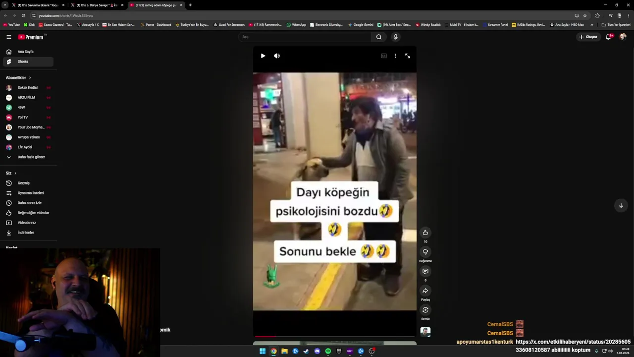Open the WhatsApp bookmark
This screenshot has height=357, width=634.
tap(296, 25)
